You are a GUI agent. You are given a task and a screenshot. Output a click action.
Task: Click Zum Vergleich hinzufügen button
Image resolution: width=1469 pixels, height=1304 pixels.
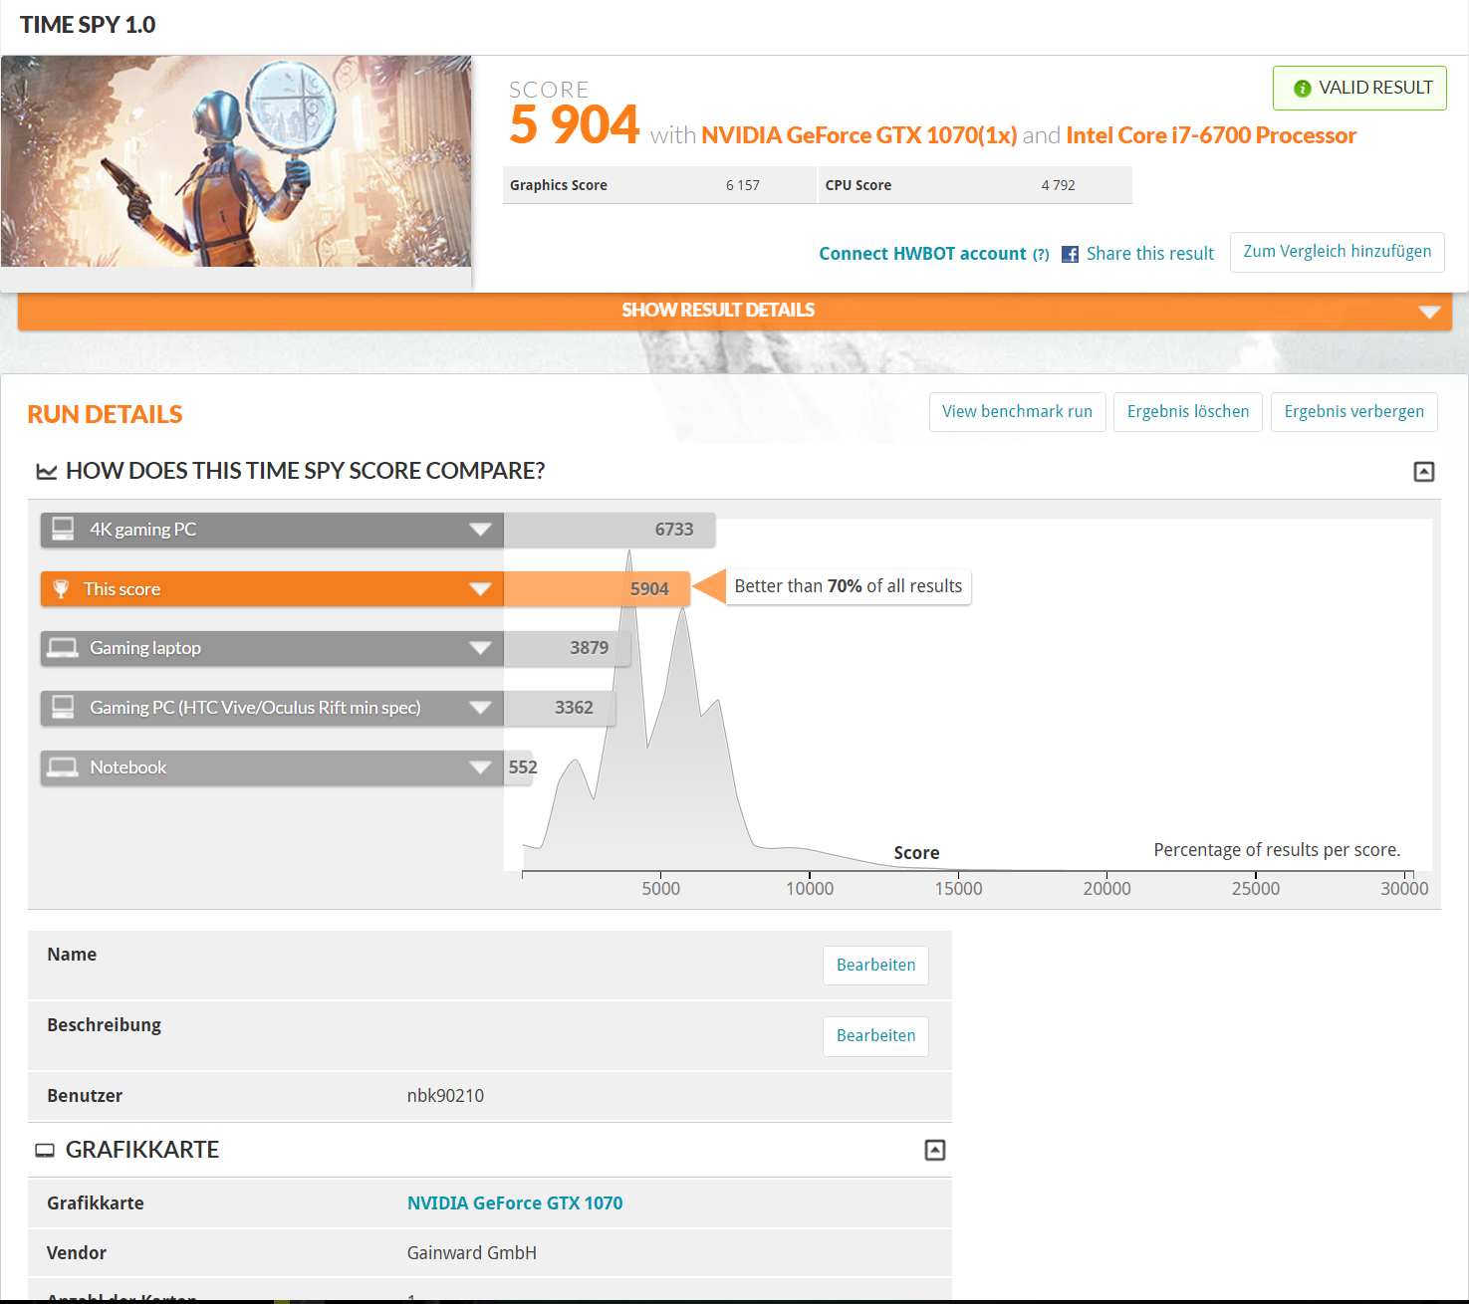point(1338,252)
